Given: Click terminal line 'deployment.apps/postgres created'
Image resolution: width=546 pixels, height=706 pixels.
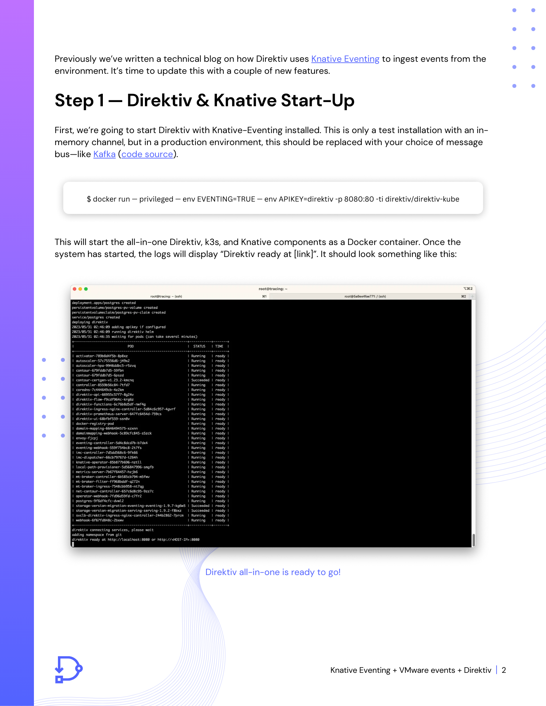Looking at the screenshot, I should [104, 303].
